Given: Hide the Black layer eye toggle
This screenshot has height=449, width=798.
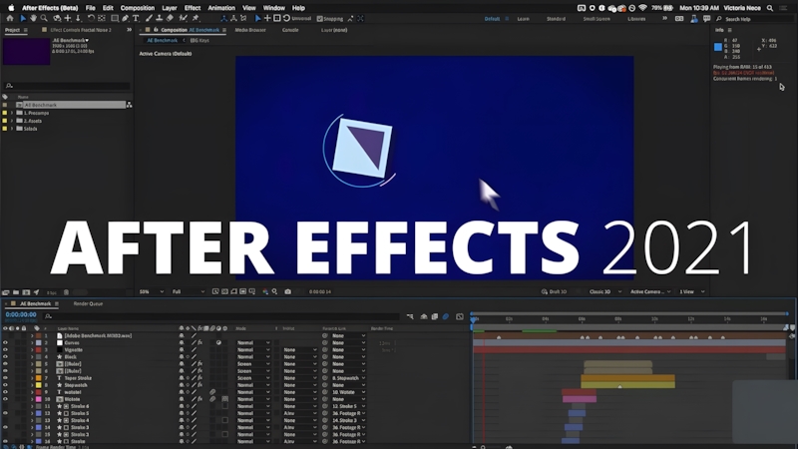Looking at the screenshot, I should (5, 357).
